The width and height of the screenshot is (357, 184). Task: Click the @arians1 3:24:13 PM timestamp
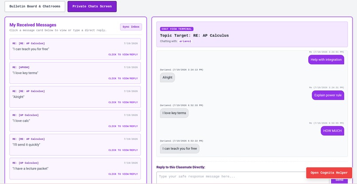(182, 70)
